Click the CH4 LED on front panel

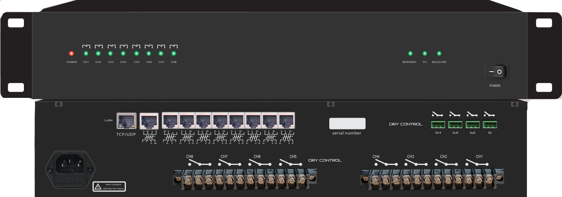pos(123,53)
